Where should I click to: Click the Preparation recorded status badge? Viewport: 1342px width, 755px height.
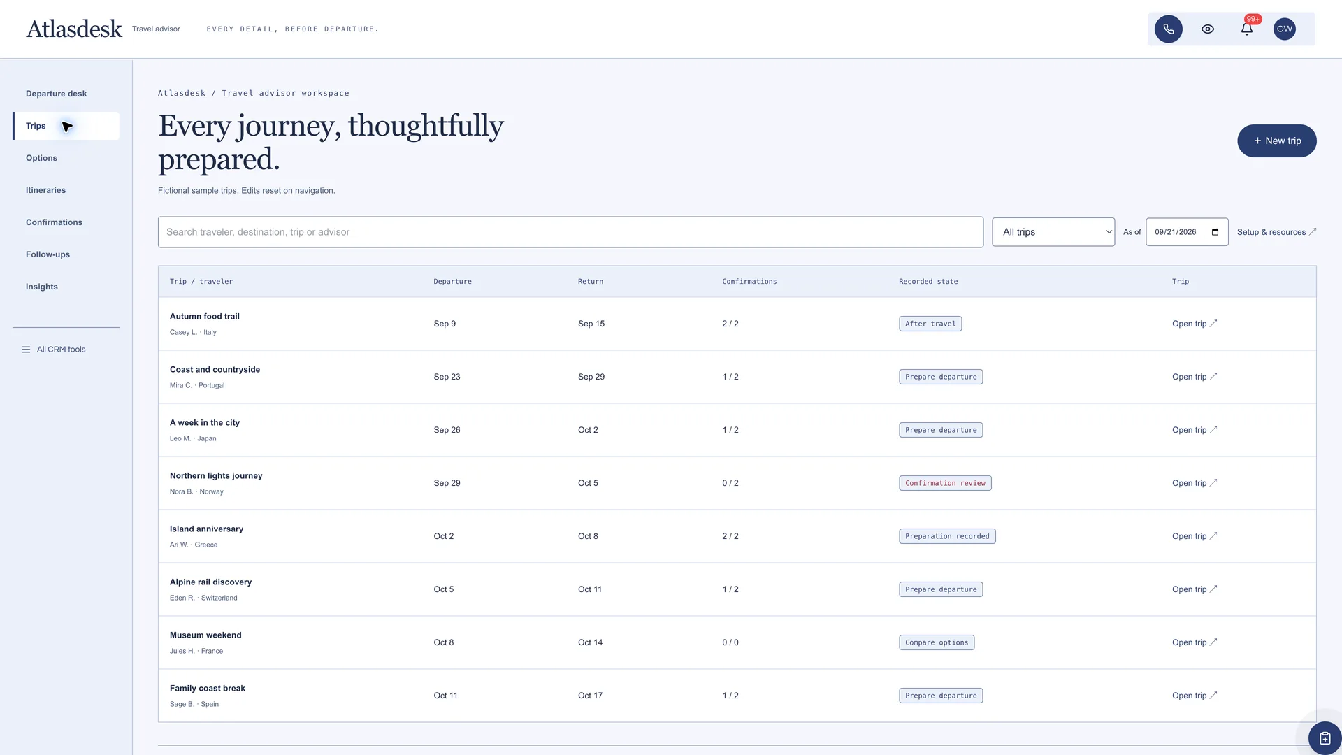tap(947, 536)
